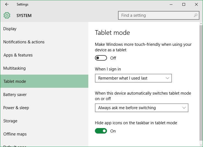The width and height of the screenshot is (203, 147).
Task: Maximize the Settings window
Action: 183,4
